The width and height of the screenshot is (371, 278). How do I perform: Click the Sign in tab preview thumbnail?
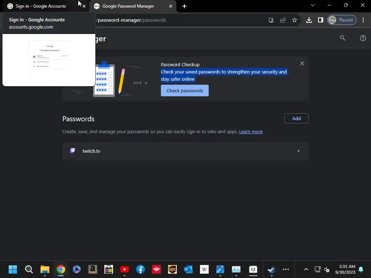click(49, 60)
